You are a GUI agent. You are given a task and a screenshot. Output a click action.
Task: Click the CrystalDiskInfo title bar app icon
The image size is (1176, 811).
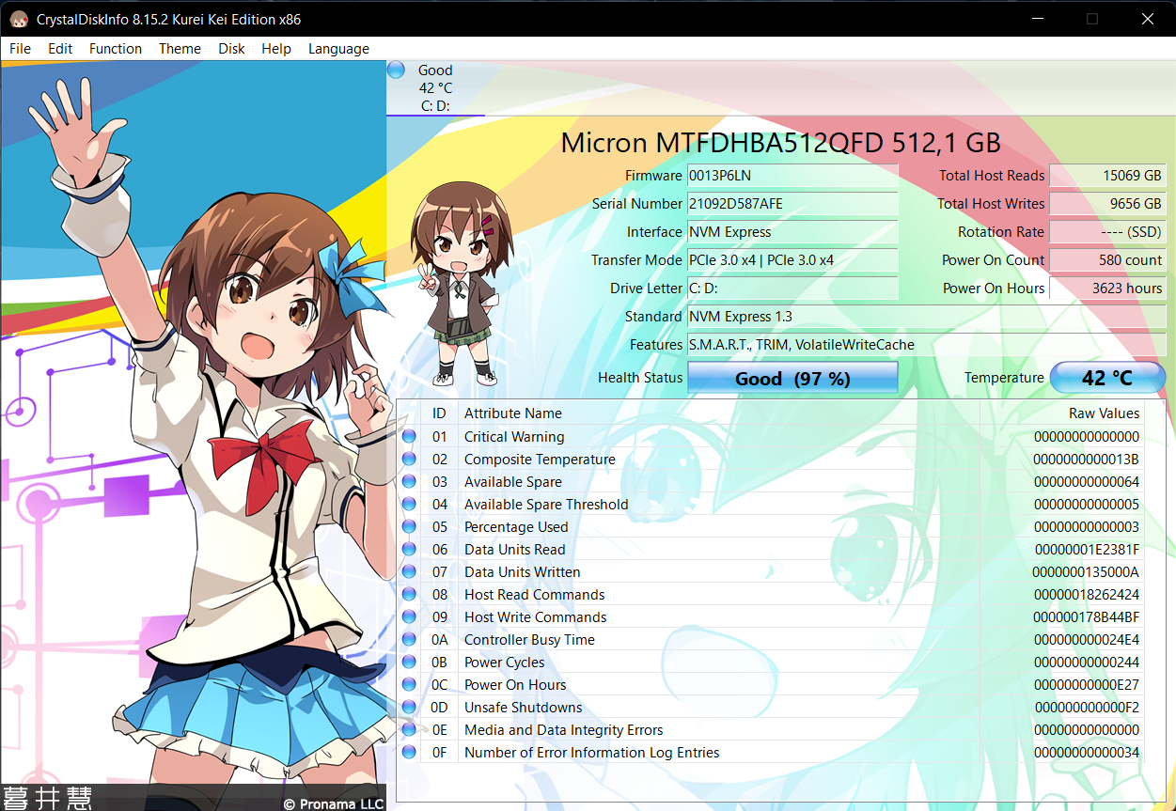[x=18, y=19]
